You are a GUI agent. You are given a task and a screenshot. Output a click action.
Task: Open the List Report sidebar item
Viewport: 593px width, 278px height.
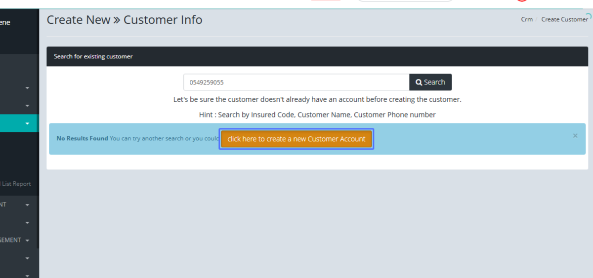pos(16,184)
